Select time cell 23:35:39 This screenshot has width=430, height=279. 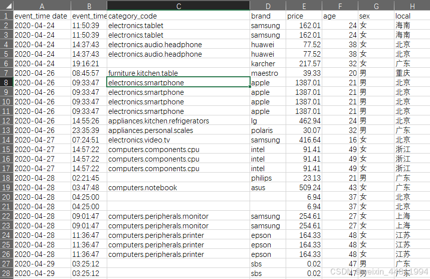tap(89, 130)
